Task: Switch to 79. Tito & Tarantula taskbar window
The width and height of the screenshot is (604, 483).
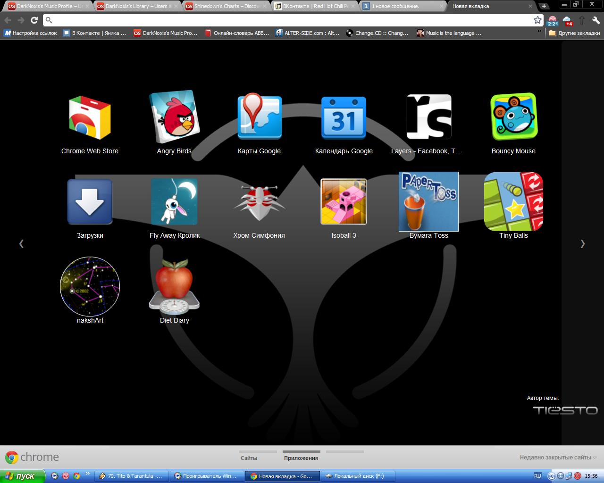Action: pos(132,476)
